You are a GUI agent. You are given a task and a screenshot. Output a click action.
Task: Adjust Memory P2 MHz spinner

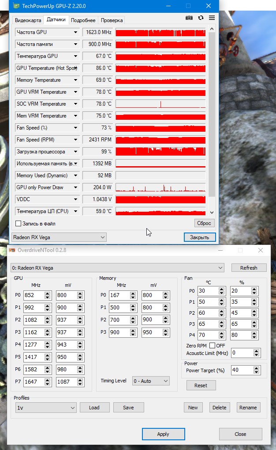133,320
